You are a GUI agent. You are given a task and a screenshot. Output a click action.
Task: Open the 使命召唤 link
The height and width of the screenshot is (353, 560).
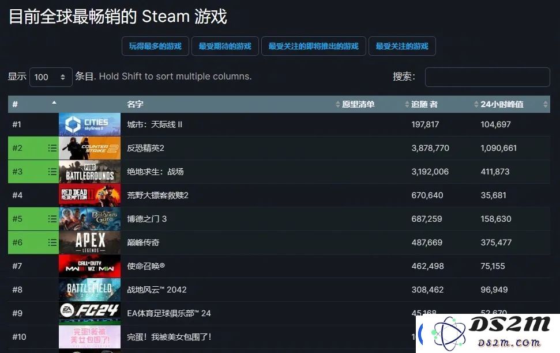(x=146, y=266)
